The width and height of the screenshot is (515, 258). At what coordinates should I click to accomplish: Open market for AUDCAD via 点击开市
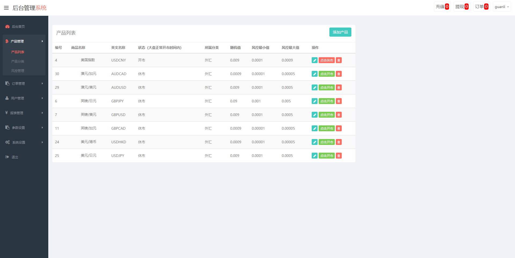[326, 74]
